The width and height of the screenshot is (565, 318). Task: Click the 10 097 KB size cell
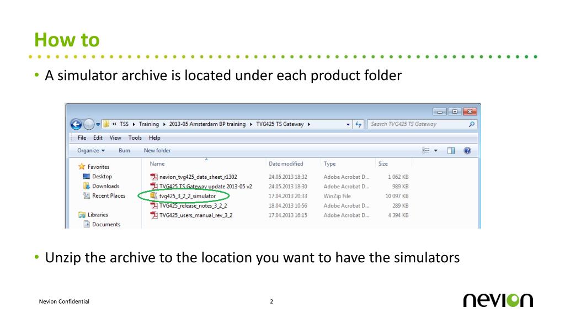pos(397,196)
